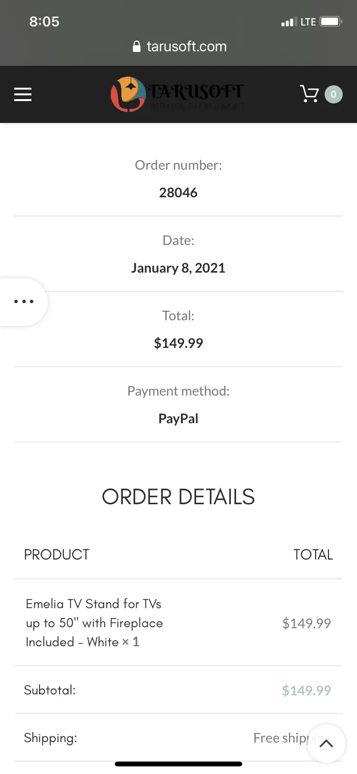The height and width of the screenshot is (774, 357).
Task: Tap the Free shipping label
Action: point(292,738)
